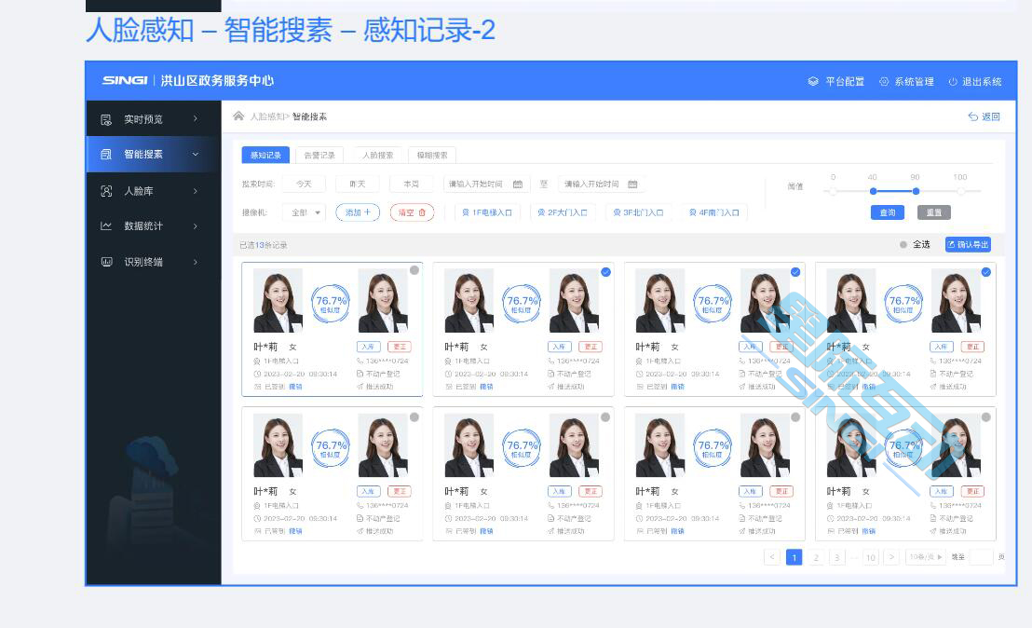Open the 摄像机 全部 dropdown
This screenshot has width=1032, height=628.
point(304,212)
